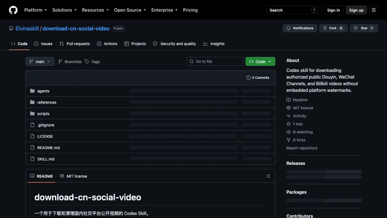Screen dimensions: 387x218
Task: Open the .gitignore file name
Action: click(x=46, y=125)
